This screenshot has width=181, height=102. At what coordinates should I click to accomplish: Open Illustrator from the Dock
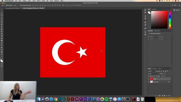68,99
